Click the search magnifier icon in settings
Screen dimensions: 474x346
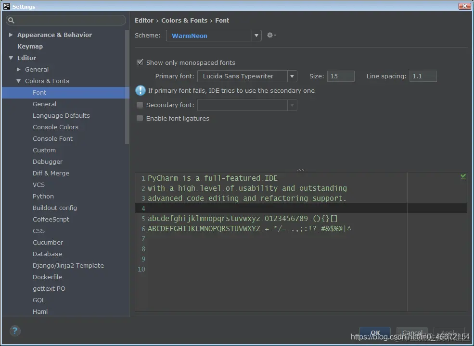tap(11, 20)
